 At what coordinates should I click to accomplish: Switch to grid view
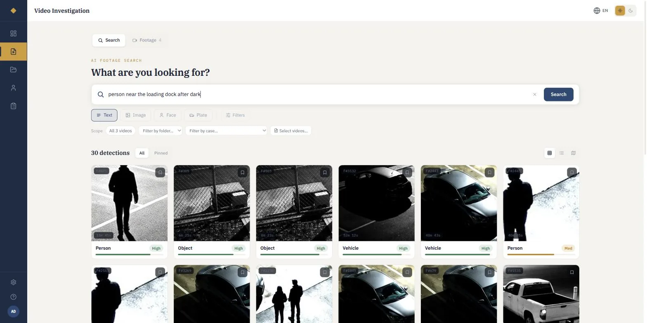coord(550,153)
